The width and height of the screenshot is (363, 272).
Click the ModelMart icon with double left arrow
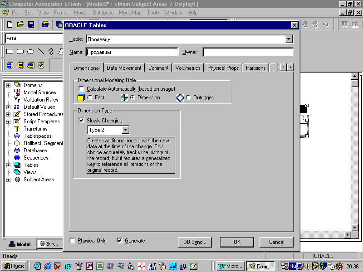[x=20, y=65]
